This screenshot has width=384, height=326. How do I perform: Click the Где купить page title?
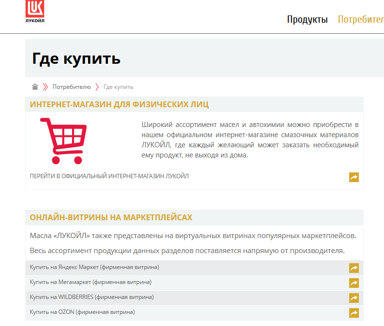coord(76,59)
